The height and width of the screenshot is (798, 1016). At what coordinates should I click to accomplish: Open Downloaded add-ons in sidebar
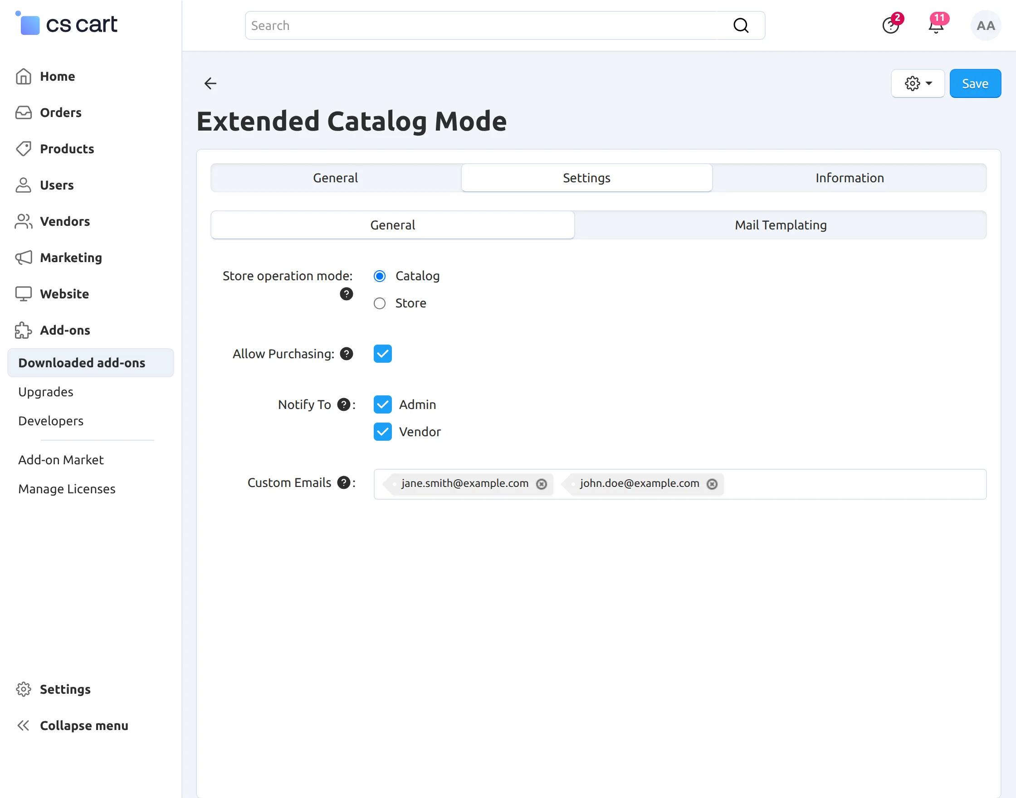91,363
